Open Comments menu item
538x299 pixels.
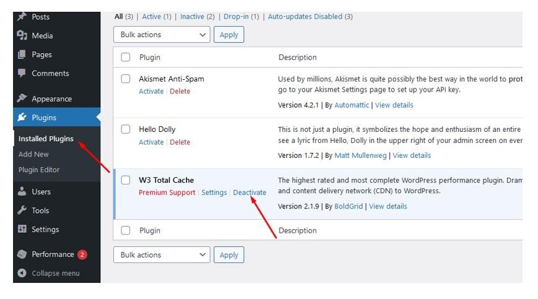tap(50, 73)
